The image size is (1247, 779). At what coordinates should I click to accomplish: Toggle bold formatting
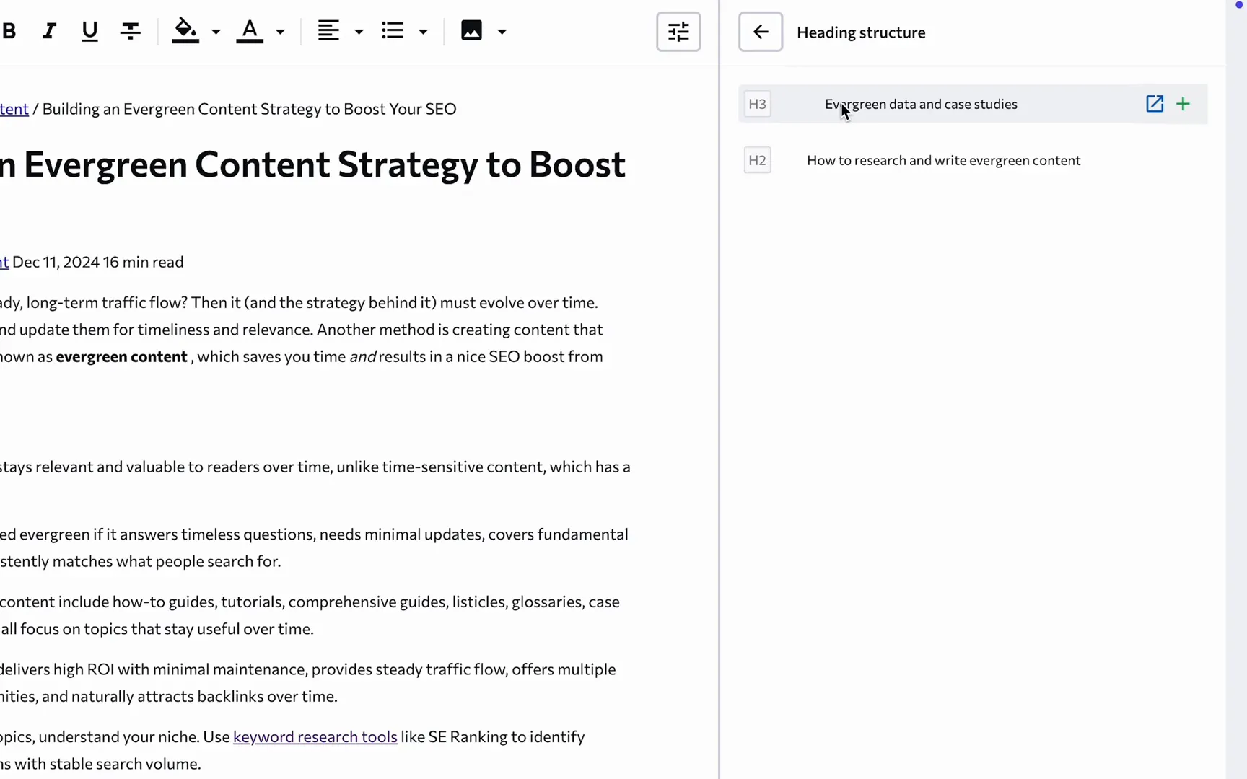[9, 30]
